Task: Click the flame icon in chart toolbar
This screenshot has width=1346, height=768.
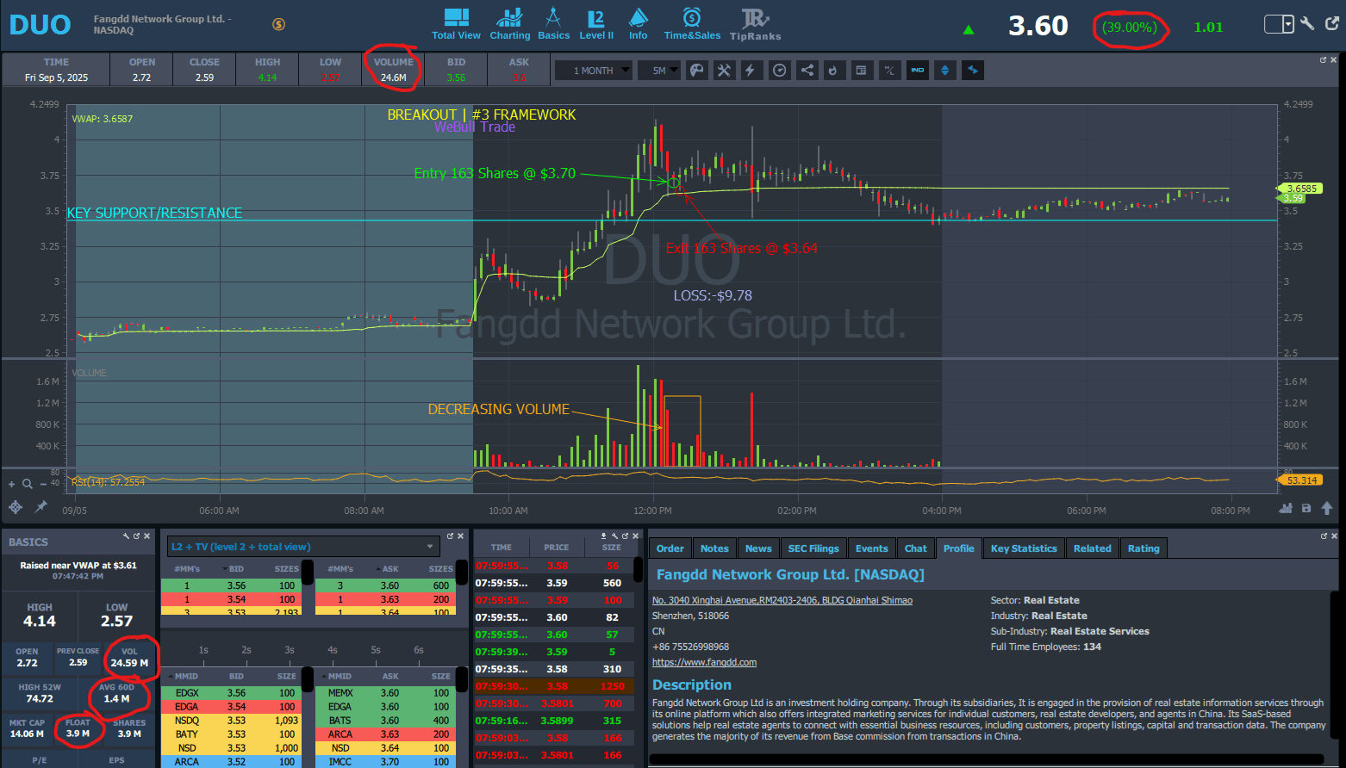Action: (832, 71)
